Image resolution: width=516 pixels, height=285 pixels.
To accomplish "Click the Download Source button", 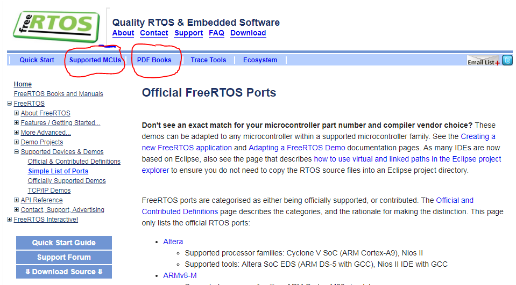I will pos(64,272).
